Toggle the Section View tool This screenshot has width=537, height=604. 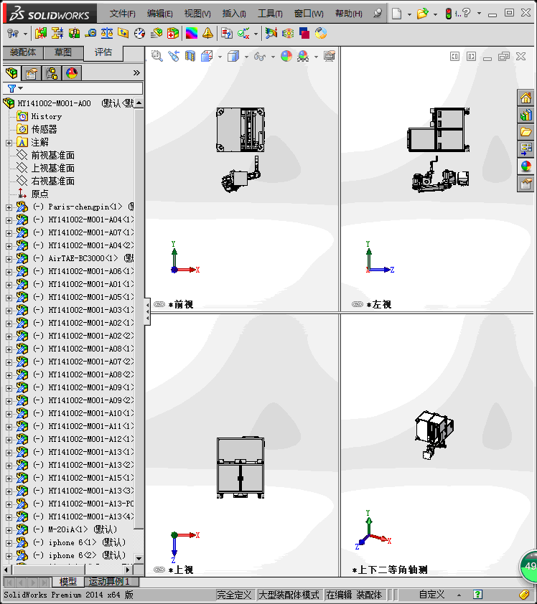pyautogui.click(x=190, y=56)
